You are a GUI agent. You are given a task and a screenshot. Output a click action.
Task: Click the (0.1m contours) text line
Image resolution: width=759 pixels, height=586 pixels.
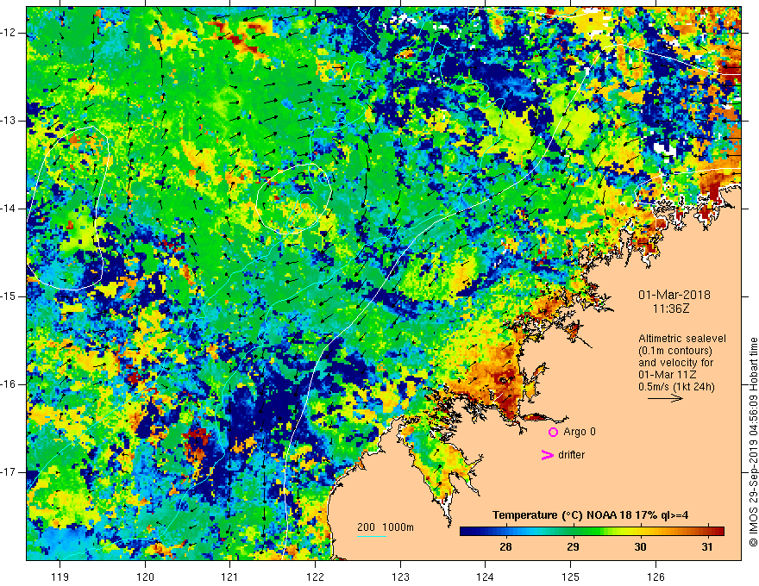[675, 351]
